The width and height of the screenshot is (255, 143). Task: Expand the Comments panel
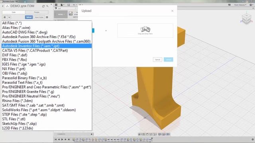click(92, 134)
